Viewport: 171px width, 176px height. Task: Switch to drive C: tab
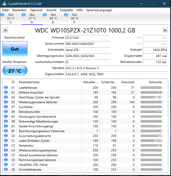coord(11,19)
